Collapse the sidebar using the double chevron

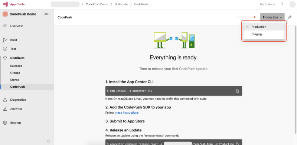click(49, 141)
